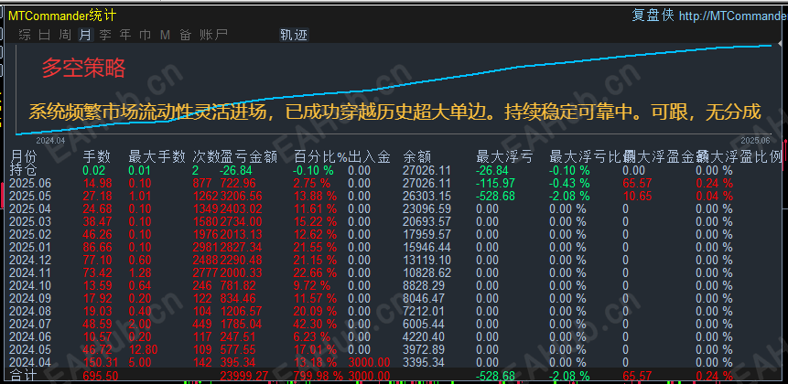
Task: Click the 多空策略 strategy label
Action: [83, 68]
